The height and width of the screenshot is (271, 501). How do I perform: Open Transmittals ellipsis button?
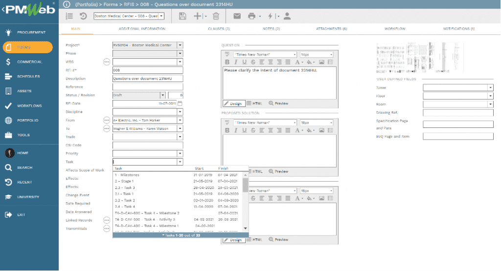point(106,229)
